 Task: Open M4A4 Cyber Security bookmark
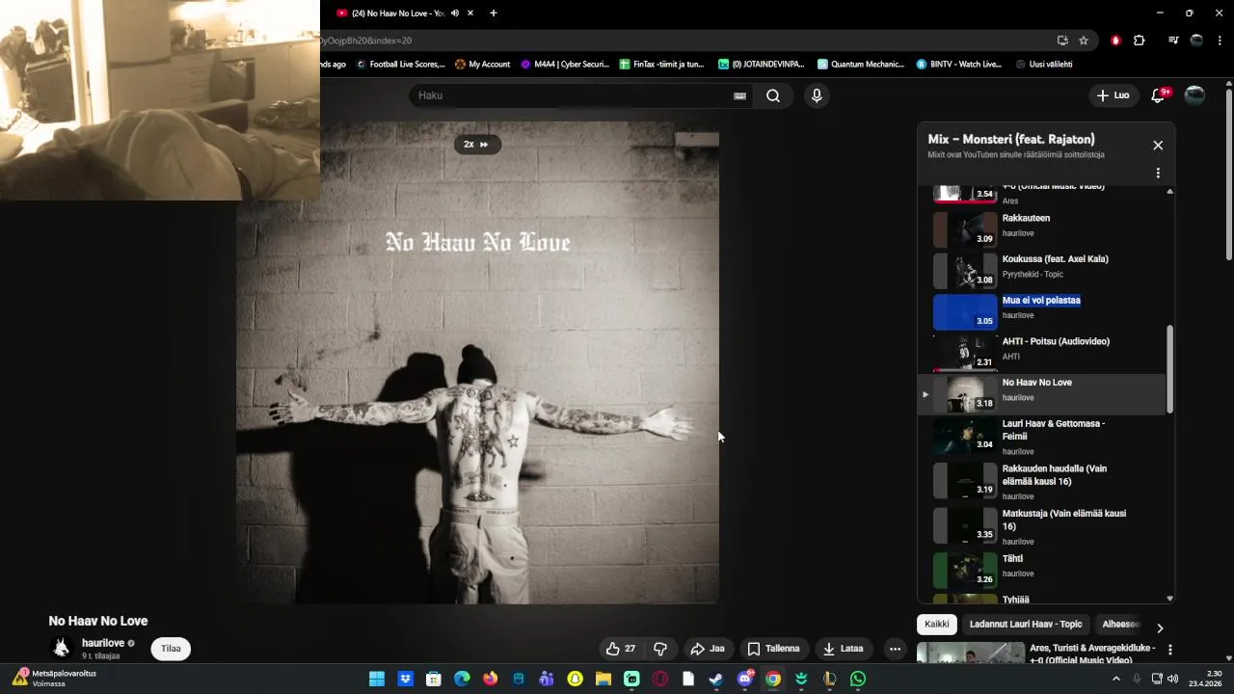565,64
